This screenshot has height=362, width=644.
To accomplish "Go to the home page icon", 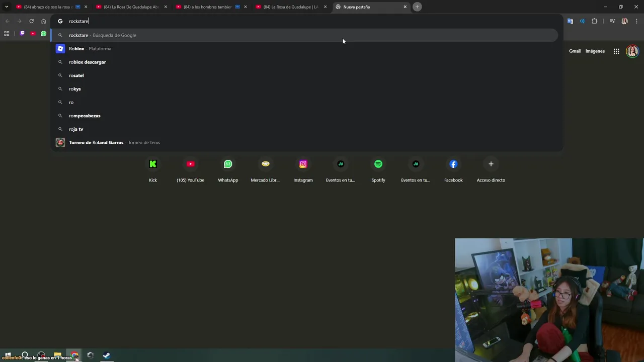I will 43,21.
